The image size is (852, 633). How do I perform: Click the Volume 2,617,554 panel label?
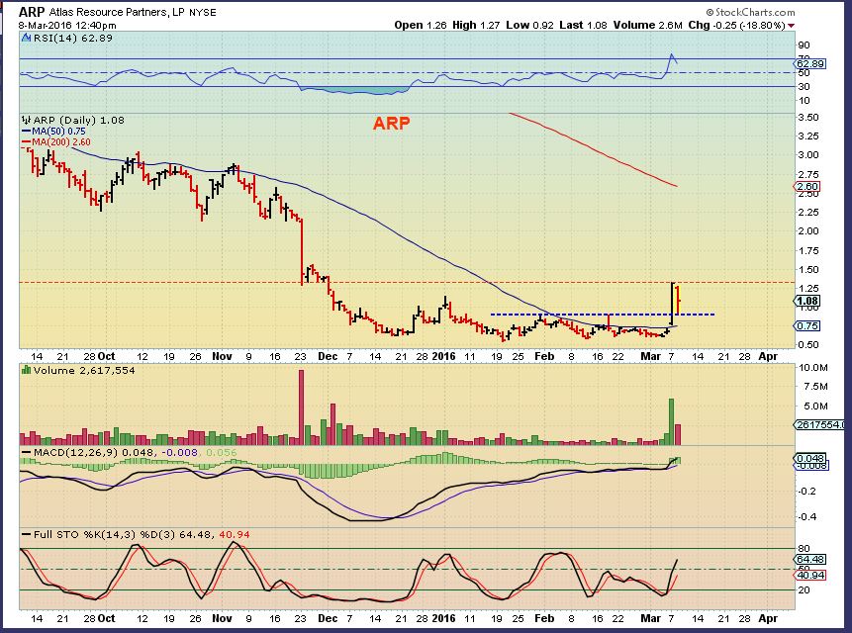84,370
